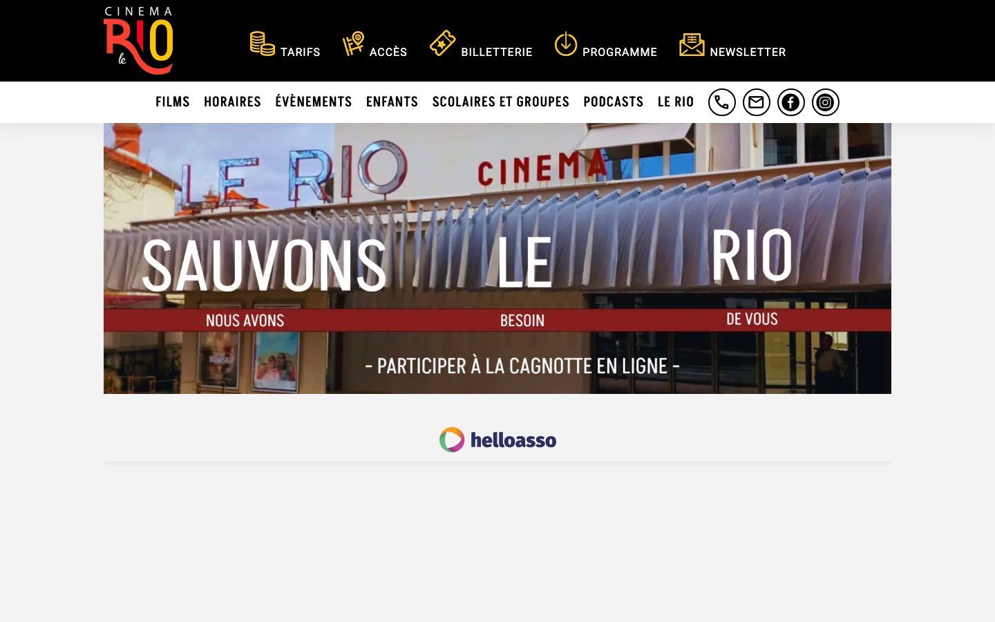Viewport: 995px width, 622px height.
Task: Open the PROGRAMME link
Action: pyautogui.click(x=620, y=52)
